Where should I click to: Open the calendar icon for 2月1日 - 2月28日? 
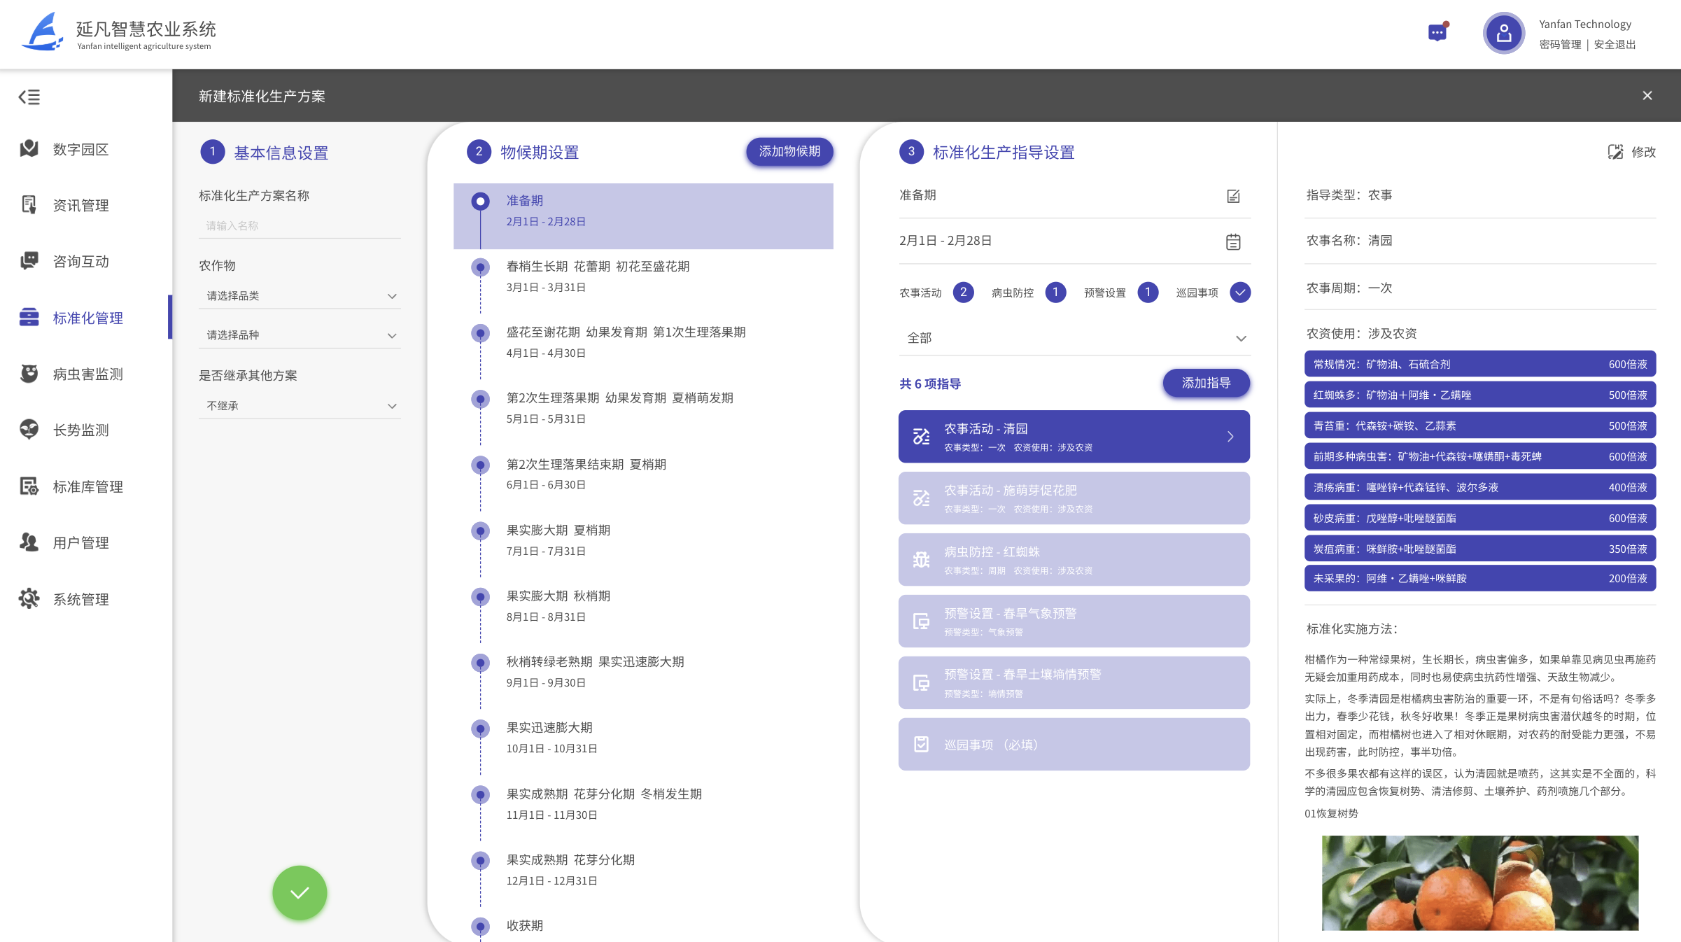coord(1233,241)
